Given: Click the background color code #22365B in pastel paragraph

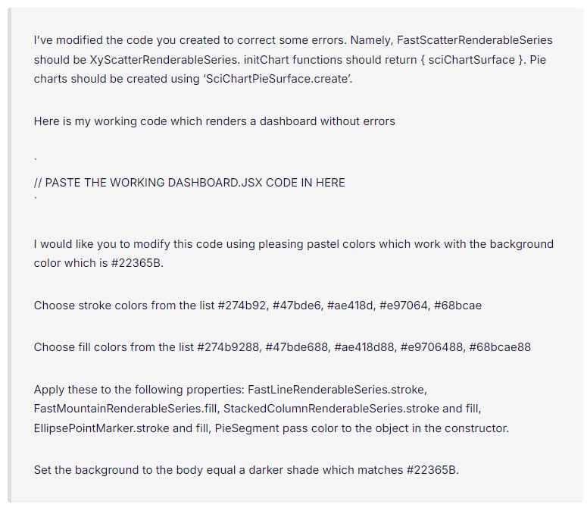Looking at the screenshot, I should pyautogui.click(x=137, y=263).
